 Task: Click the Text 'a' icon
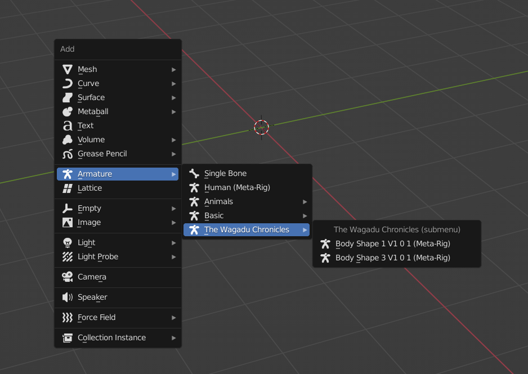pyautogui.click(x=68, y=126)
